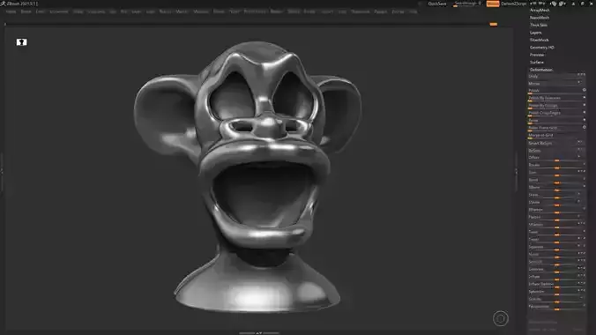Toggle the axis modifiers on the Spherize slider

coord(582,291)
